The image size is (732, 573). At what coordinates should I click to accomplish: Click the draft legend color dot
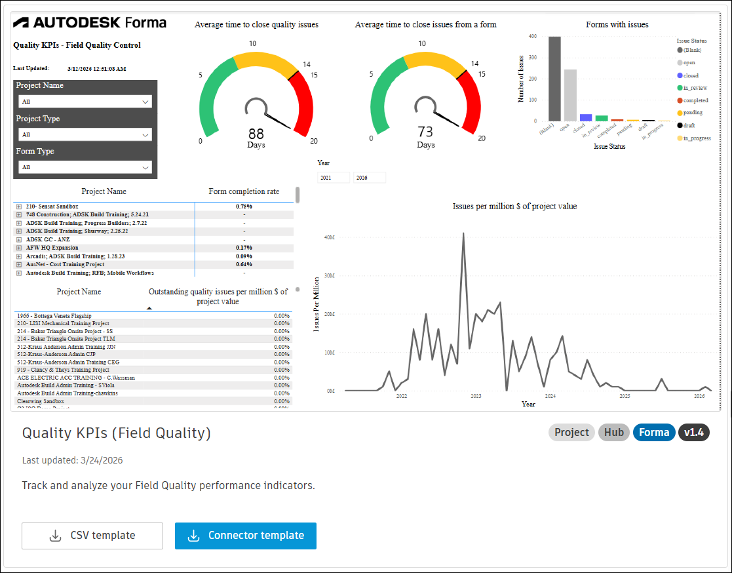[680, 125]
